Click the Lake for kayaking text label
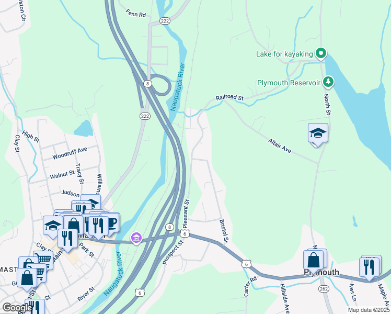 [284, 54]
